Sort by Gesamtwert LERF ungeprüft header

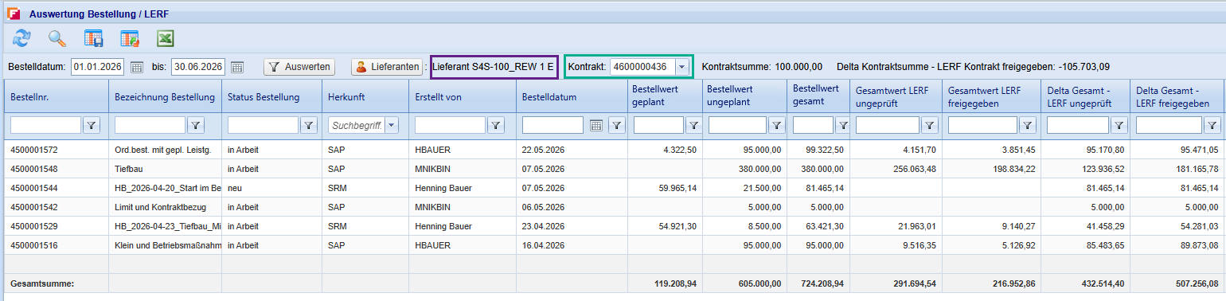point(896,96)
